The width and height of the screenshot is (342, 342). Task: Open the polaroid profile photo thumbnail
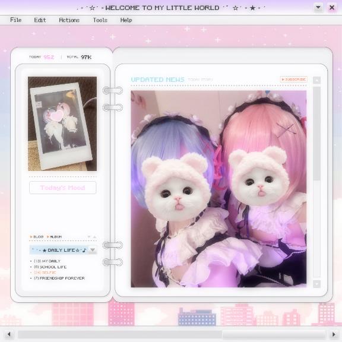[x=62, y=123]
